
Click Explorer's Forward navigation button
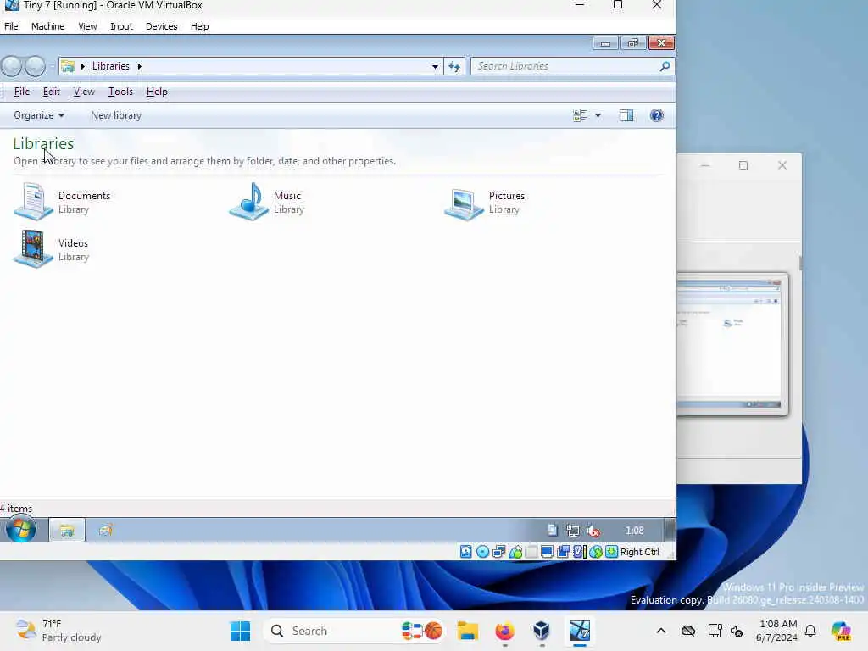[x=35, y=66]
